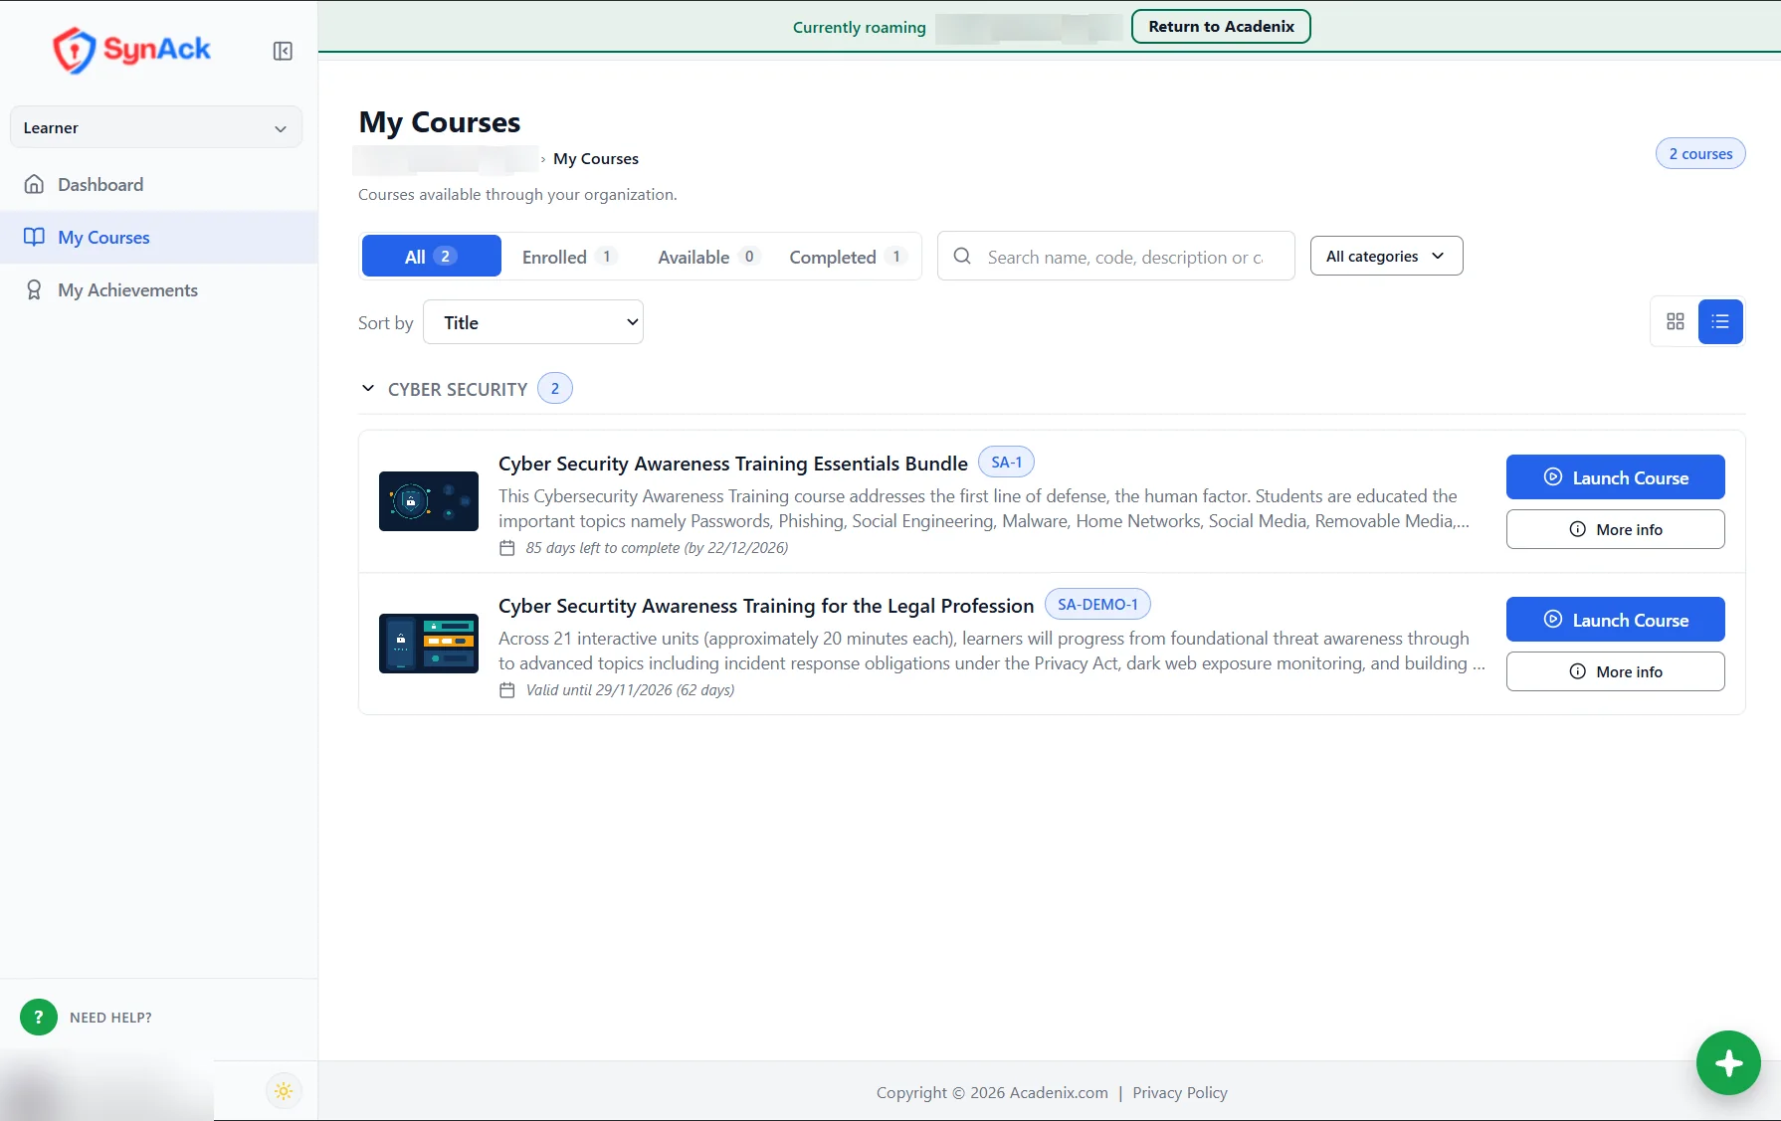Switch to list view layout
Image resolution: width=1781 pixels, height=1121 pixels.
(1720, 321)
